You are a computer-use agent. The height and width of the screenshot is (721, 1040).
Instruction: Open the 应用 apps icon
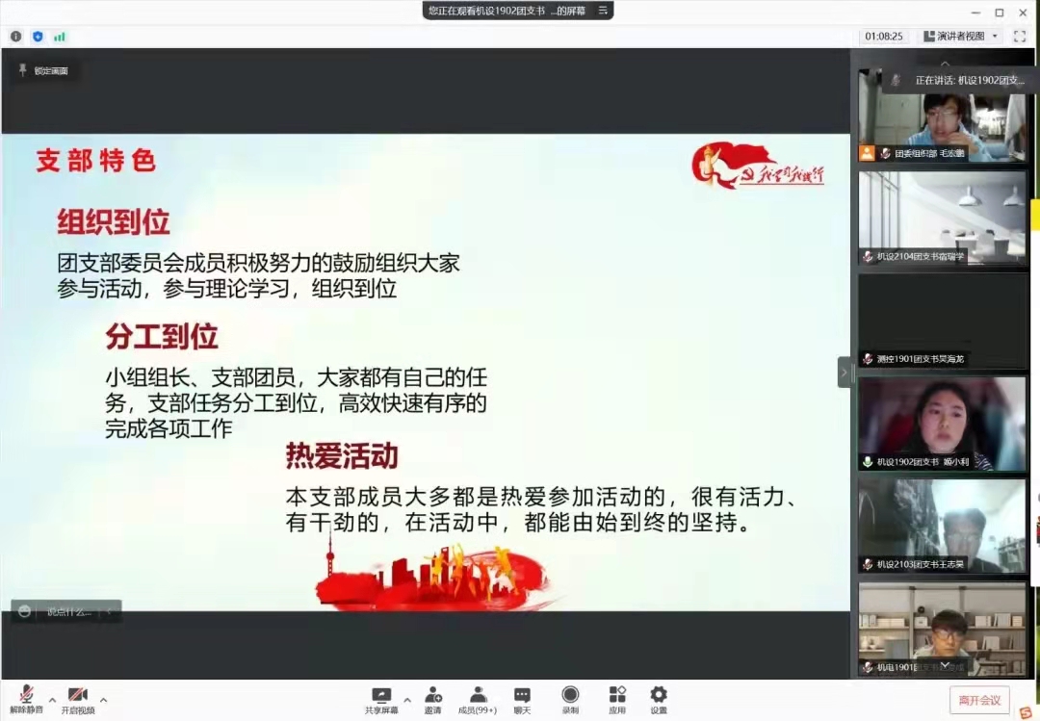(617, 697)
